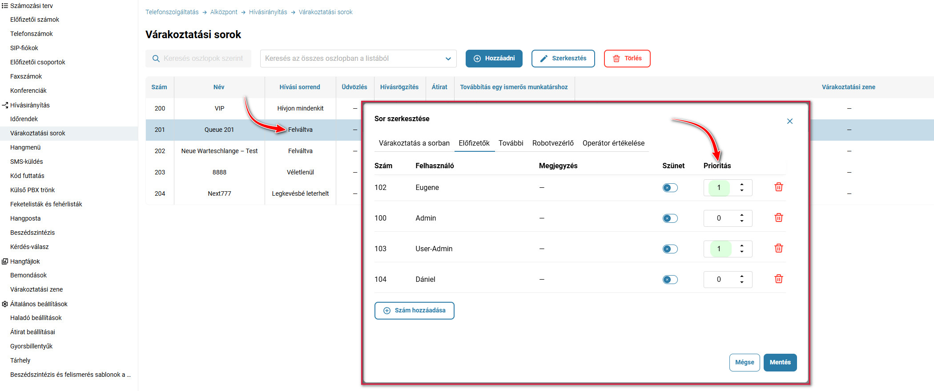
Task: Toggle the pause switch for Admin
Action: [670, 218]
